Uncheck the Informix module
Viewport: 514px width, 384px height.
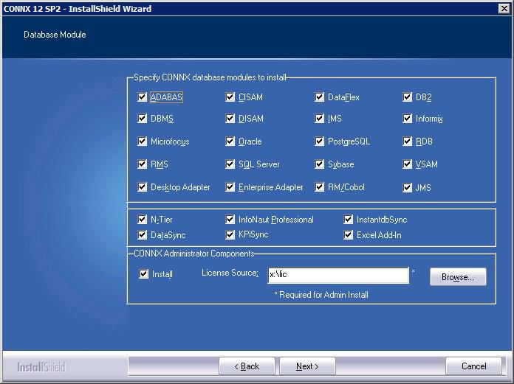coord(407,119)
